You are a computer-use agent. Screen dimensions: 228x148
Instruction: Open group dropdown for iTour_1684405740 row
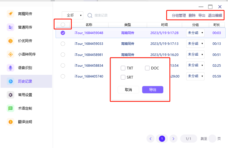click(195, 76)
